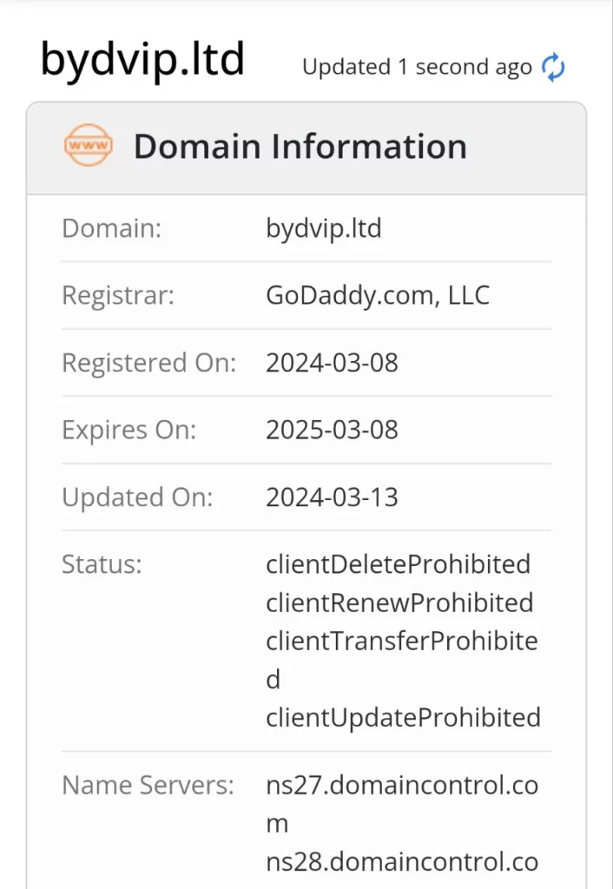The width and height of the screenshot is (613, 889).
Task: Click the registered date 2024-03-08
Action: pyautogui.click(x=332, y=363)
